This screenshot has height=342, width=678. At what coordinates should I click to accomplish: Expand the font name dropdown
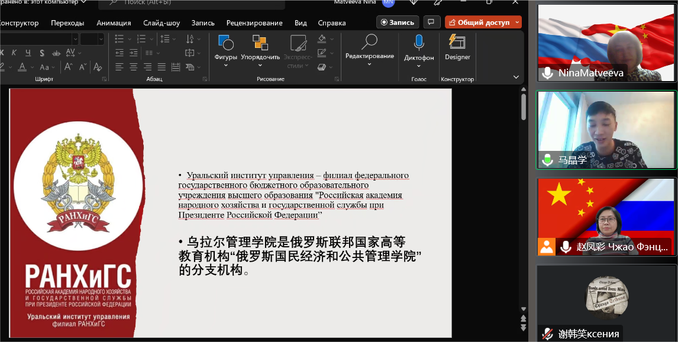[75, 39]
